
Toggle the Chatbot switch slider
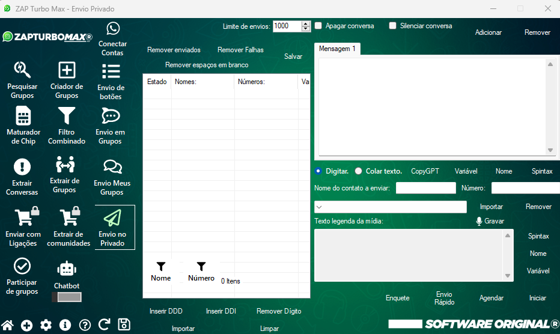[x=67, y=297]
